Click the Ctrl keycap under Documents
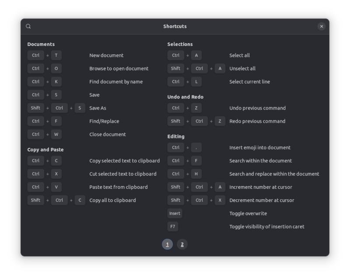This screenshot has height=279, width=350. tap(35, 55)
